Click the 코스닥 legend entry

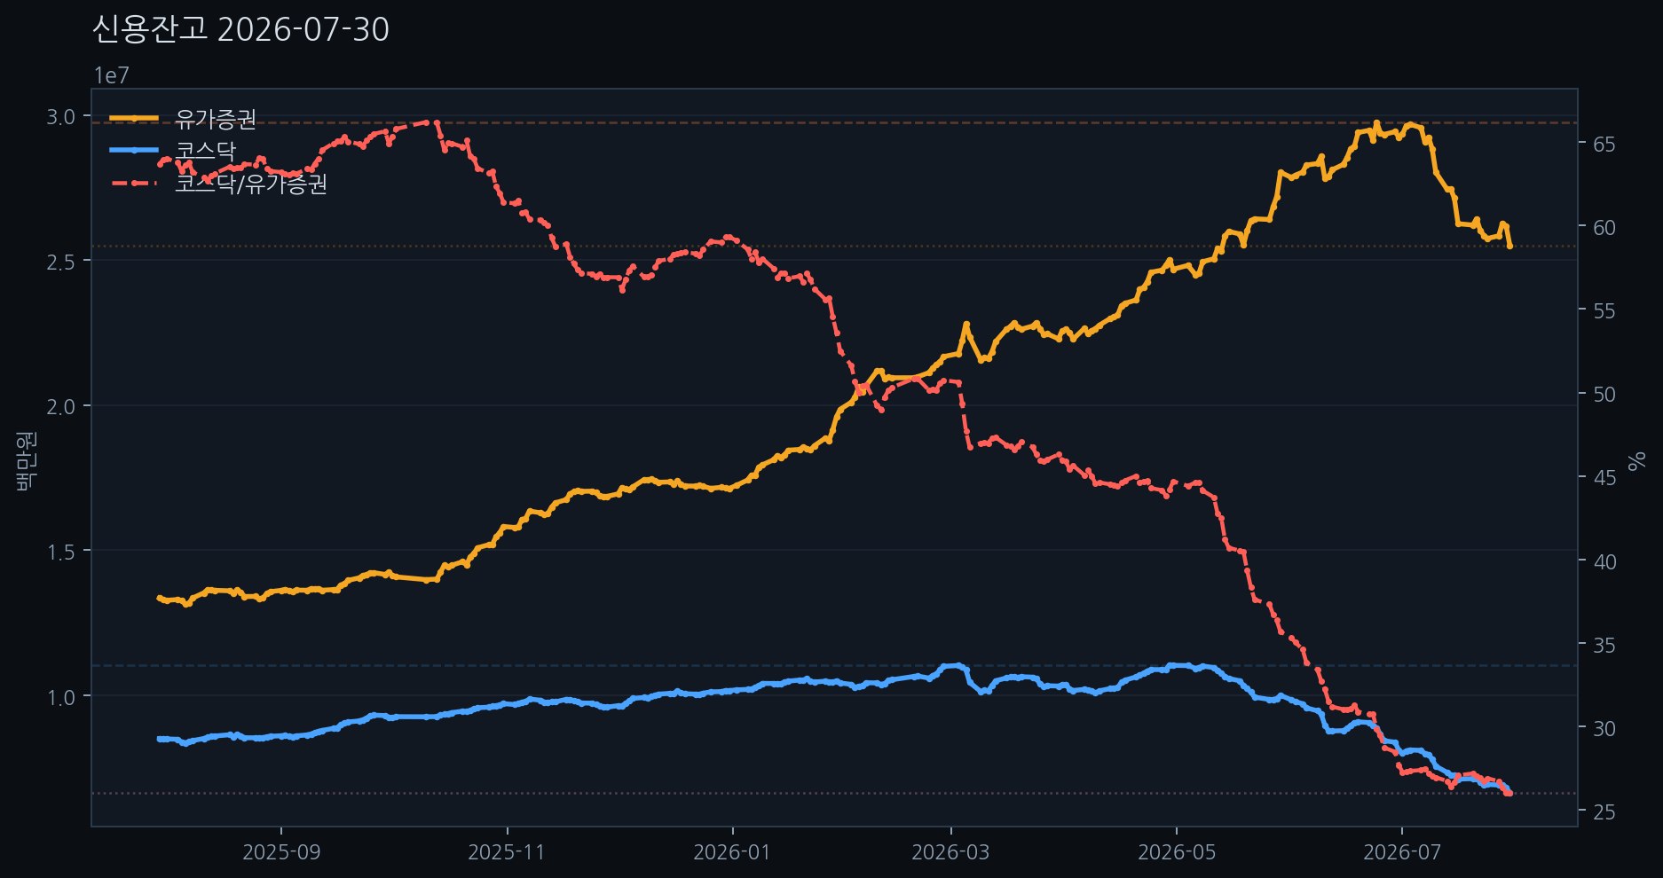coord(206,151)
